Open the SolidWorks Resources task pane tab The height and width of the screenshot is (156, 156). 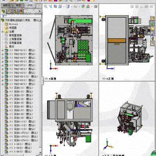coord(152,18)
